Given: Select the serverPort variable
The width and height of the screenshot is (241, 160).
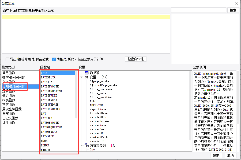Looking at the screenshot, I should click(x=98, y=129).
